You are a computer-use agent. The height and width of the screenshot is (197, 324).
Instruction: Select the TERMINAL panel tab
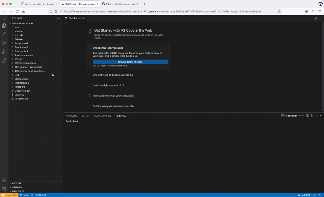click(120, 116)
